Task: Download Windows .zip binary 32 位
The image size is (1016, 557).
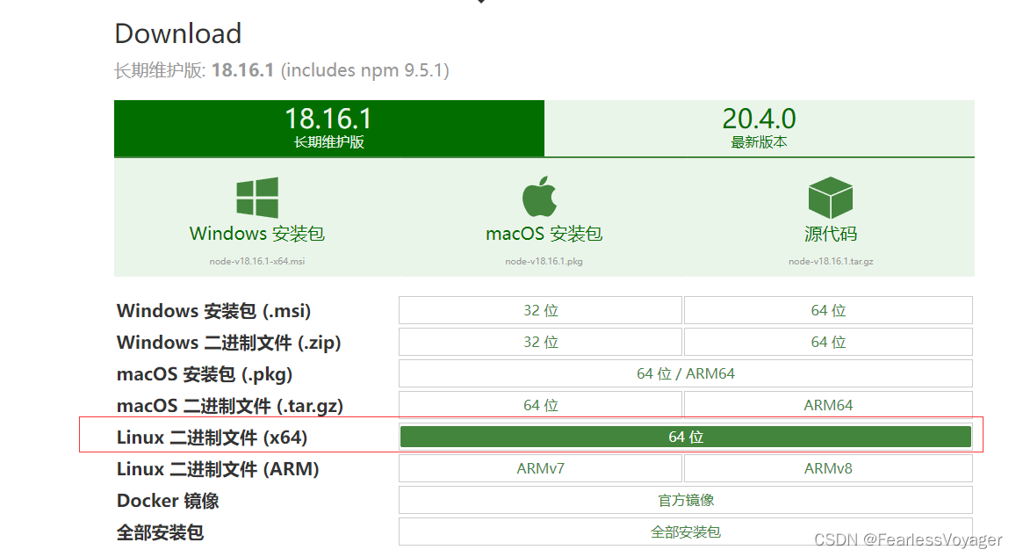Action: 540,342
